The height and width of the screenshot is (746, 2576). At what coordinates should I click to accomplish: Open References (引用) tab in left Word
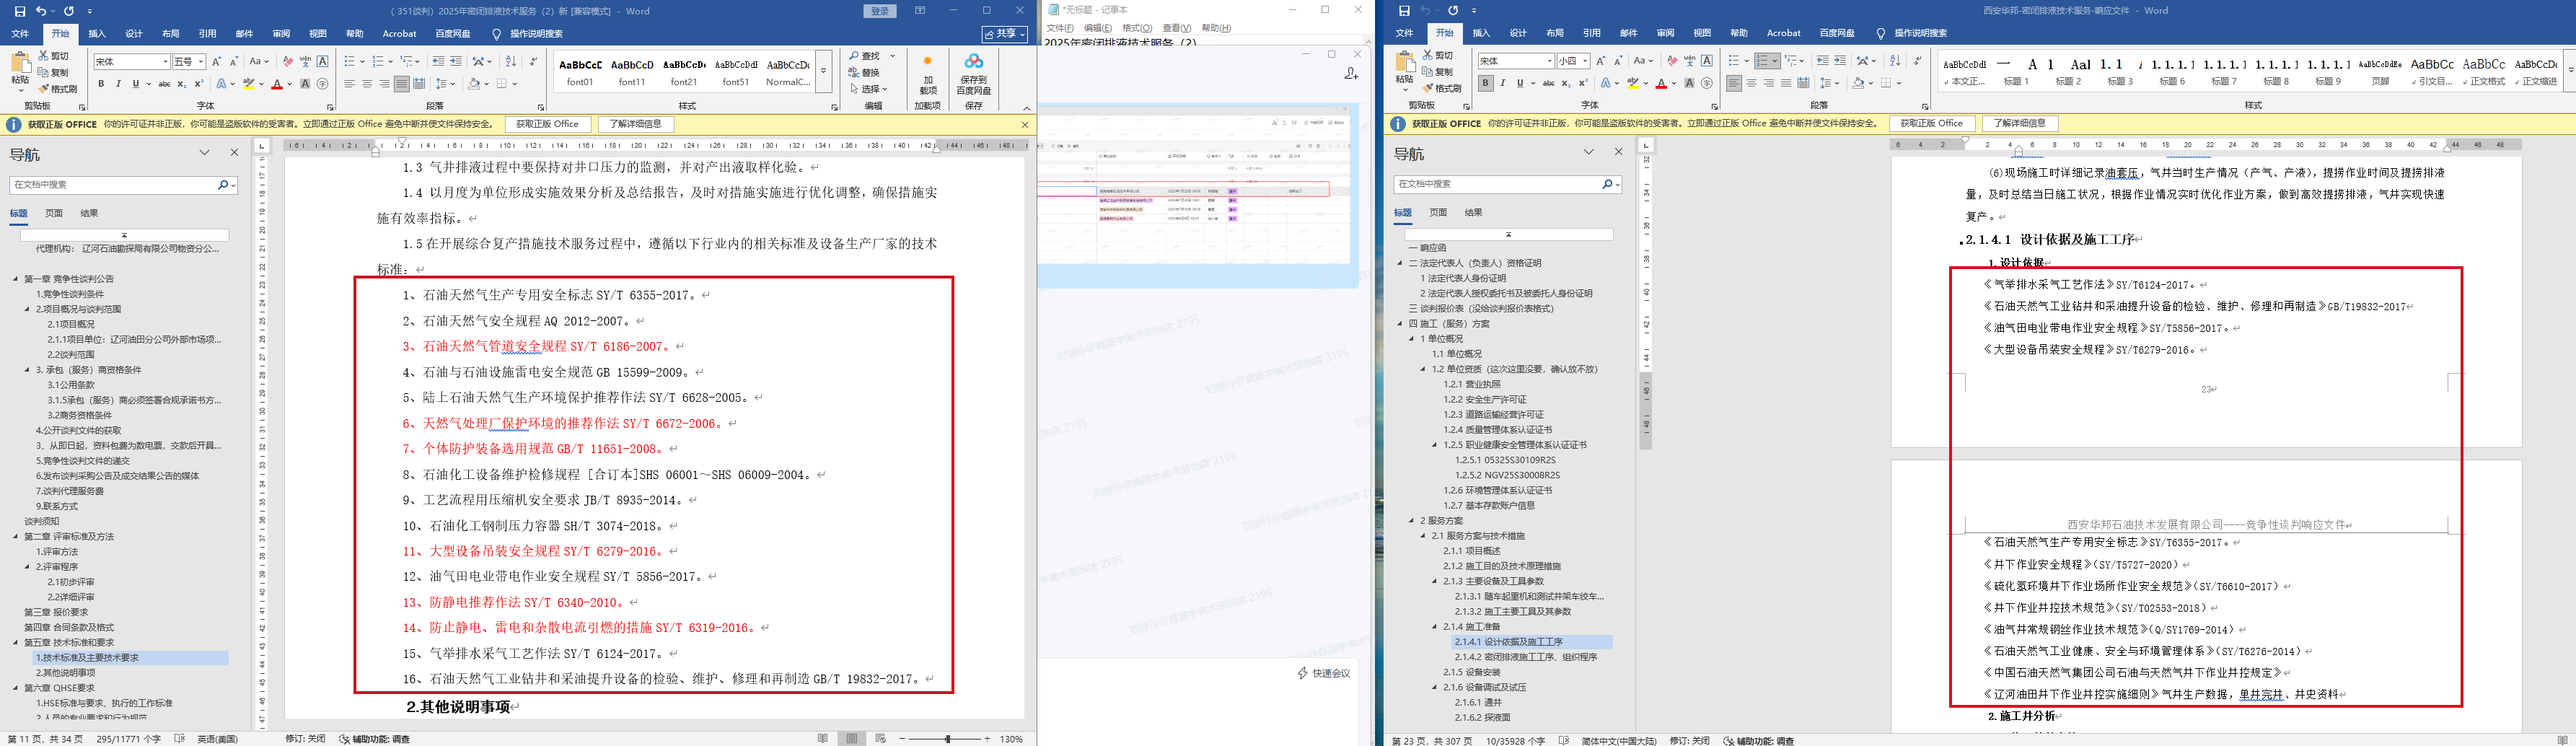click(x=207, y=34)
